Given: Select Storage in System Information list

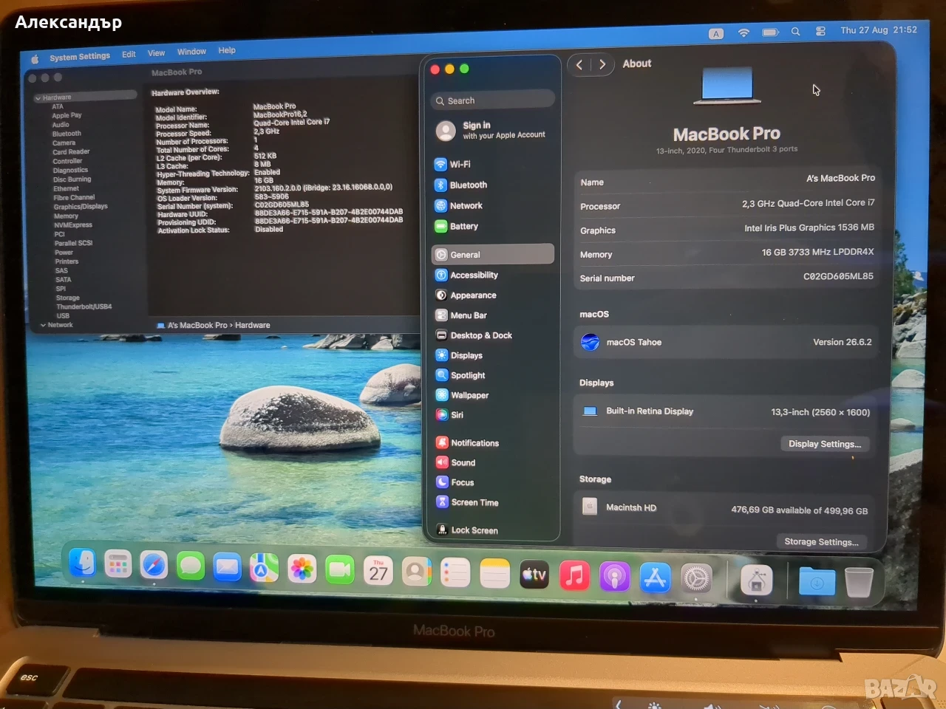Looking at the screenshot, I should [68, 298].
